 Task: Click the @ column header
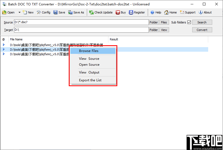coord(4,39)
